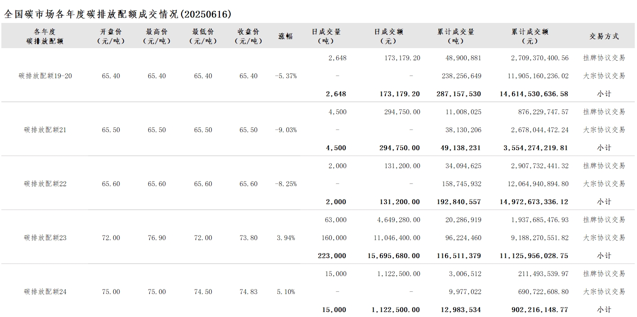
Task: Select the 287,157,530 cumulative volume subtotal
Action: click(459, 94)
